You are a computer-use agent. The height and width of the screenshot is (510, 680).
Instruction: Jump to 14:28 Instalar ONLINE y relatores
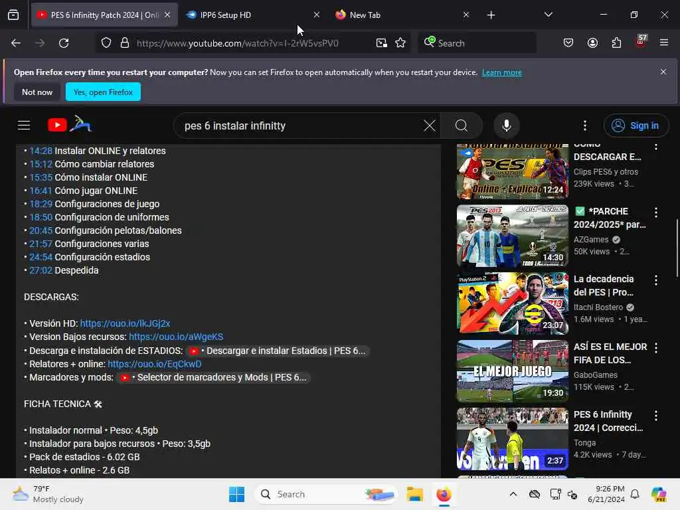[x=41, y=151]
